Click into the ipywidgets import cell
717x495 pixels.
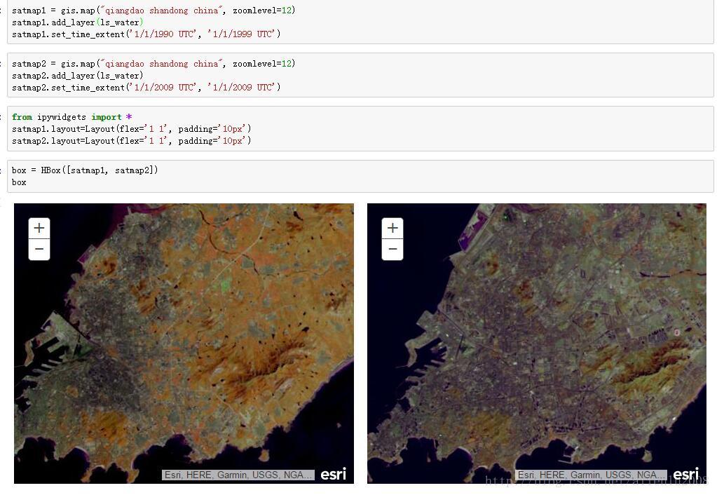tap(360, 128)
